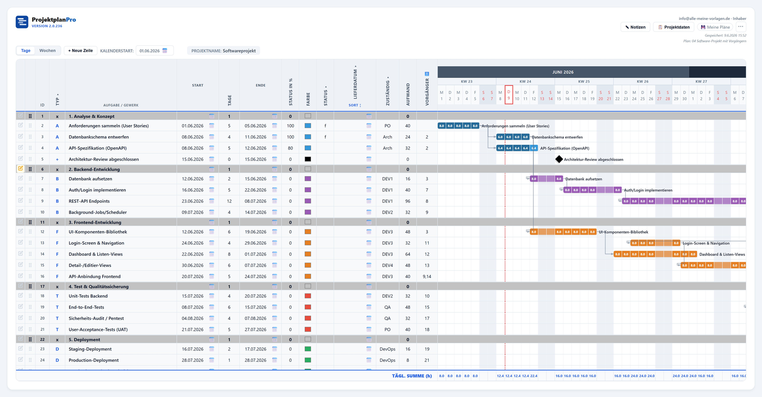Grab drag handle of 1. Analyse & Konzept
The image size is (762, 397).
point(30,116)
